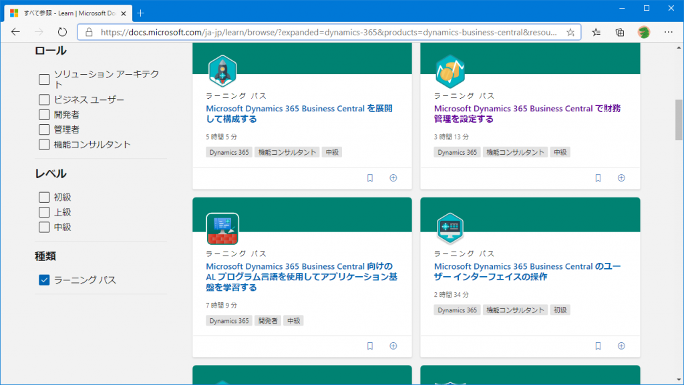Viewport: 684px width, 385px height.
Task: Add page to favorites star icon
Action: [570, 32]
